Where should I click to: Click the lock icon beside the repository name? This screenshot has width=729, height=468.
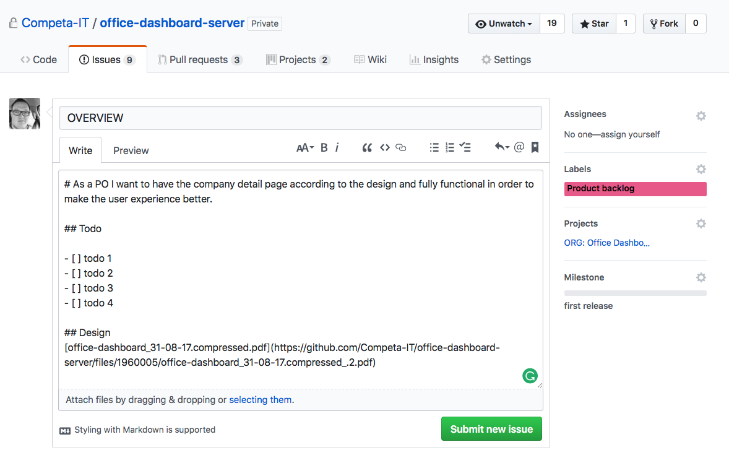[14, 23]
